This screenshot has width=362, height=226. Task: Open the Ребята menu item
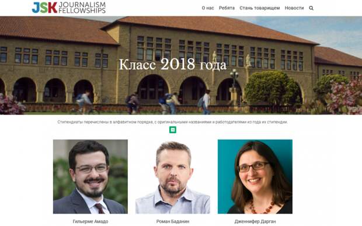(x=227, y=8)
